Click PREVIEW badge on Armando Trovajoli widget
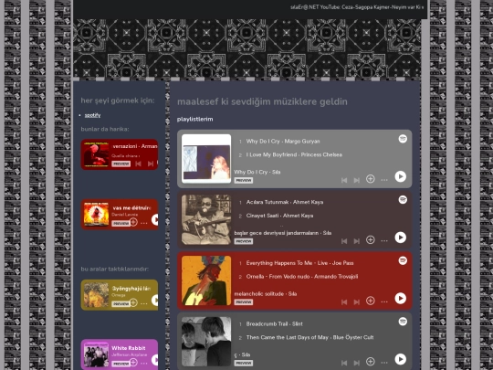This screenshot has height=370, width=493. pyautogui.click(x=121, y=164)
